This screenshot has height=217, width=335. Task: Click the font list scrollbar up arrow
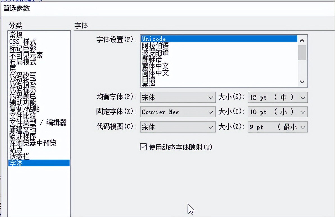(302, 40)
